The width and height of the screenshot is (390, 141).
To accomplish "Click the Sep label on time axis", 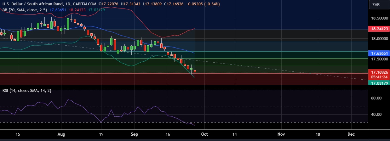I will [x=134, y=134].
